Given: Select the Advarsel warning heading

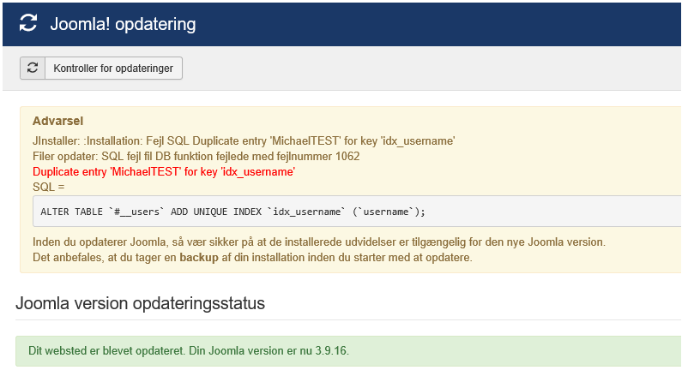Looking at the screenshot, I should tap(57, 121).
